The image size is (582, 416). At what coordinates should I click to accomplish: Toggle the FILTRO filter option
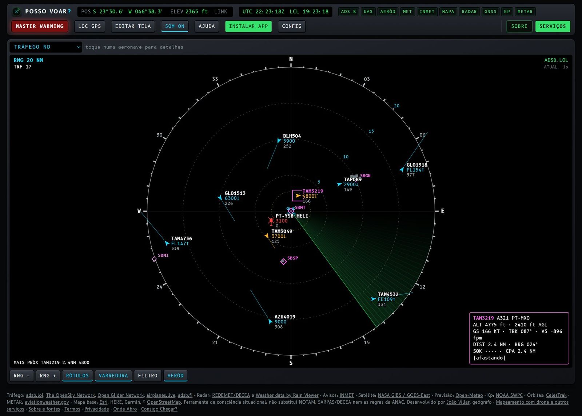pos(148,376)
